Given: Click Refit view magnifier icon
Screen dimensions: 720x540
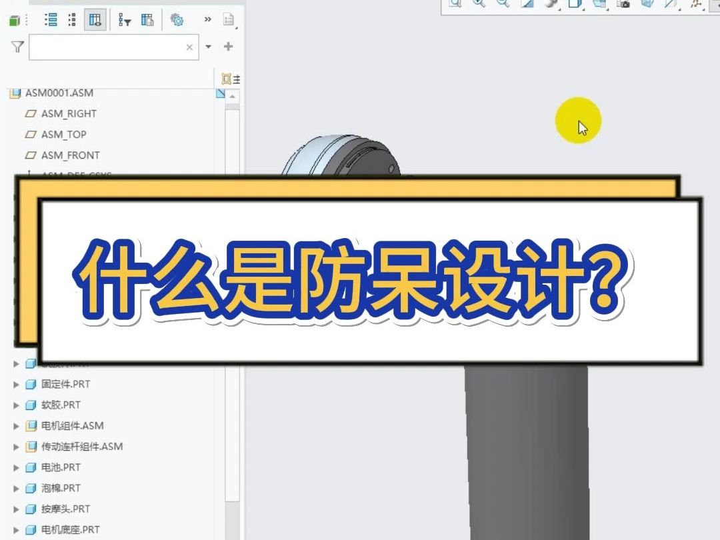Looking at the screenshot, I should pos(455,3).
